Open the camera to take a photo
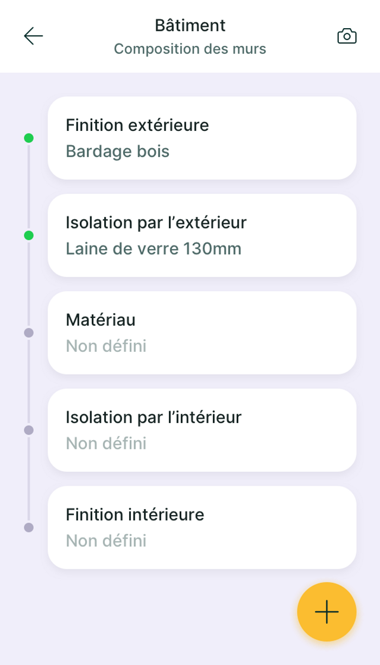The width and height of the screenshot is (380, 665). [x=347, y=36]
